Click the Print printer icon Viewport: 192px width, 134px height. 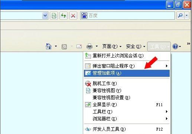pyautogui.click(x=90, y=46)
